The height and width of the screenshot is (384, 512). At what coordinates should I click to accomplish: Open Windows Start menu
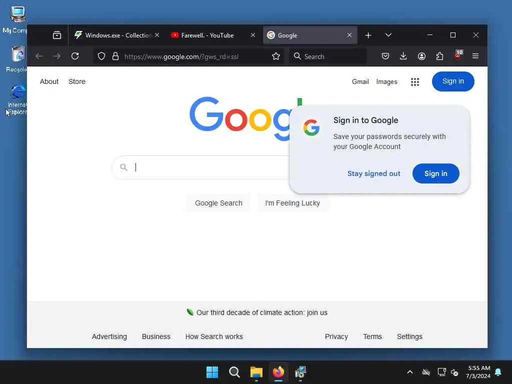pos(212,372)
